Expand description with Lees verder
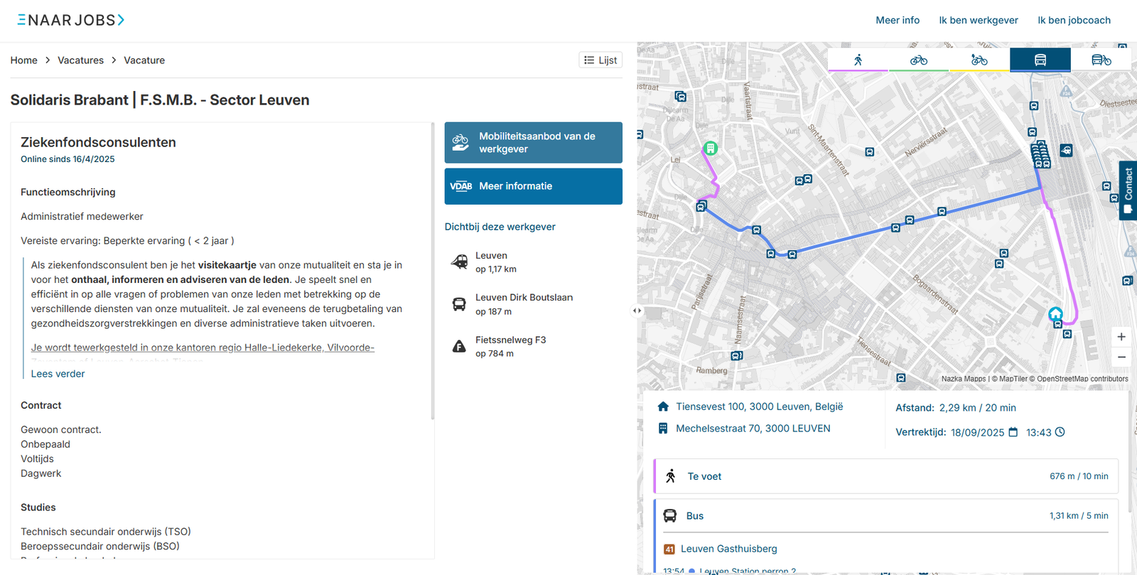The height and width of the screenshot is (575, 1137). [x=58, y=374]
